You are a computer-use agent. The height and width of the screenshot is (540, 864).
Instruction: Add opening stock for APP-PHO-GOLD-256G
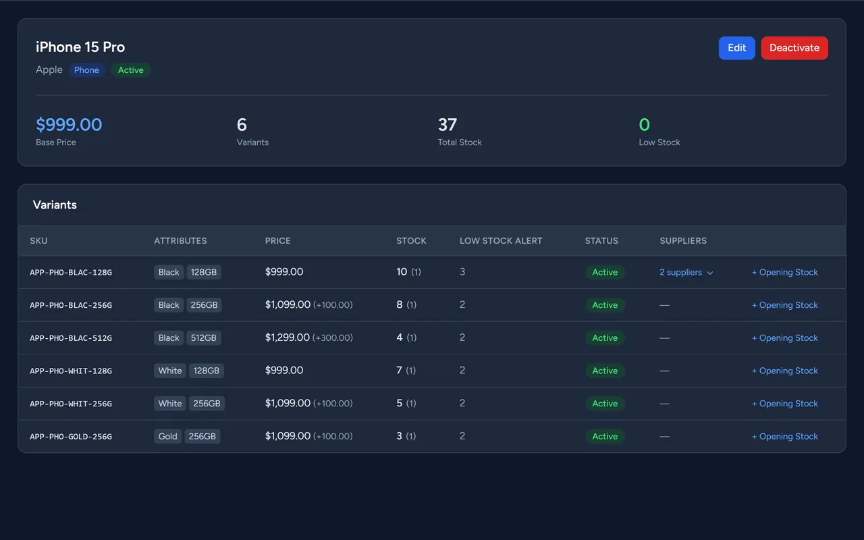click(785, 437)
